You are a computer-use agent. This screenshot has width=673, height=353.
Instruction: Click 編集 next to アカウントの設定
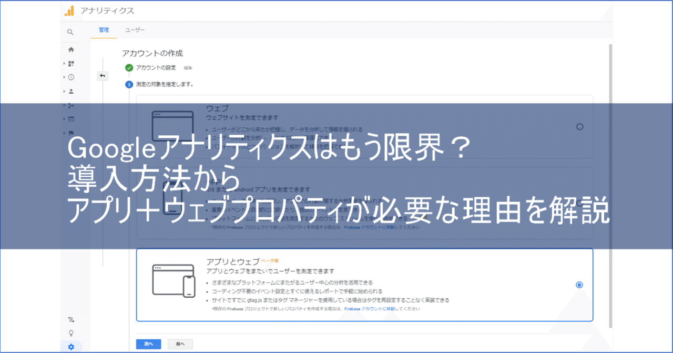tap(188, 68)
